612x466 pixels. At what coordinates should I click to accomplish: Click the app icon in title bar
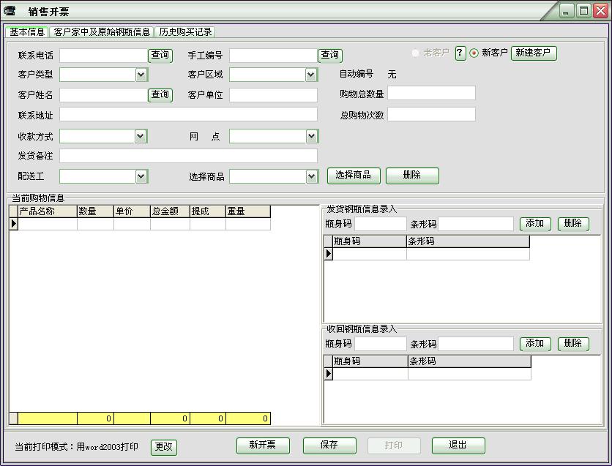10,11
